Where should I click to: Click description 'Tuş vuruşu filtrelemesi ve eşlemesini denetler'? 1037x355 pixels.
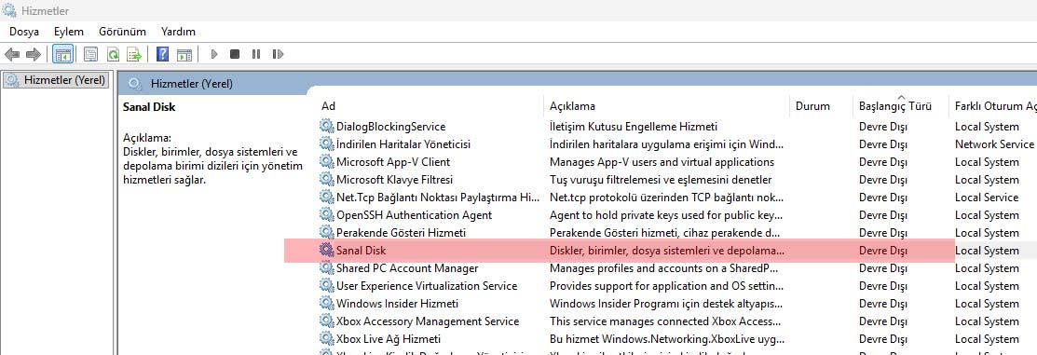[661, 180]
